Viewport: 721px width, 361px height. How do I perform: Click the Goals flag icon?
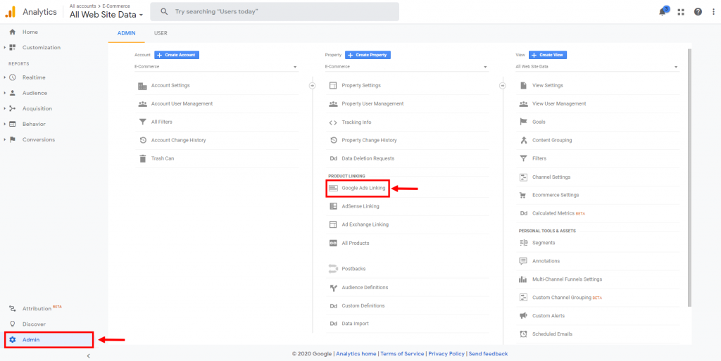(523, 122)
